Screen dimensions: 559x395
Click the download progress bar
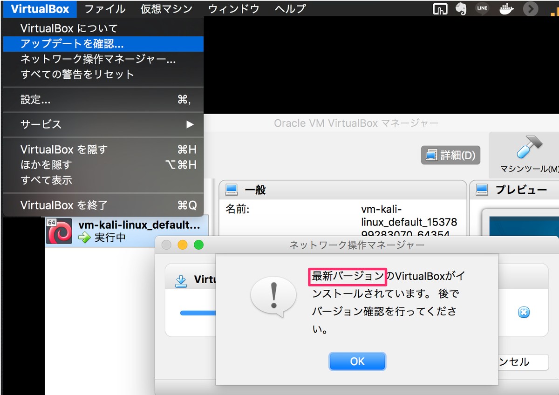tap(198, 313)
